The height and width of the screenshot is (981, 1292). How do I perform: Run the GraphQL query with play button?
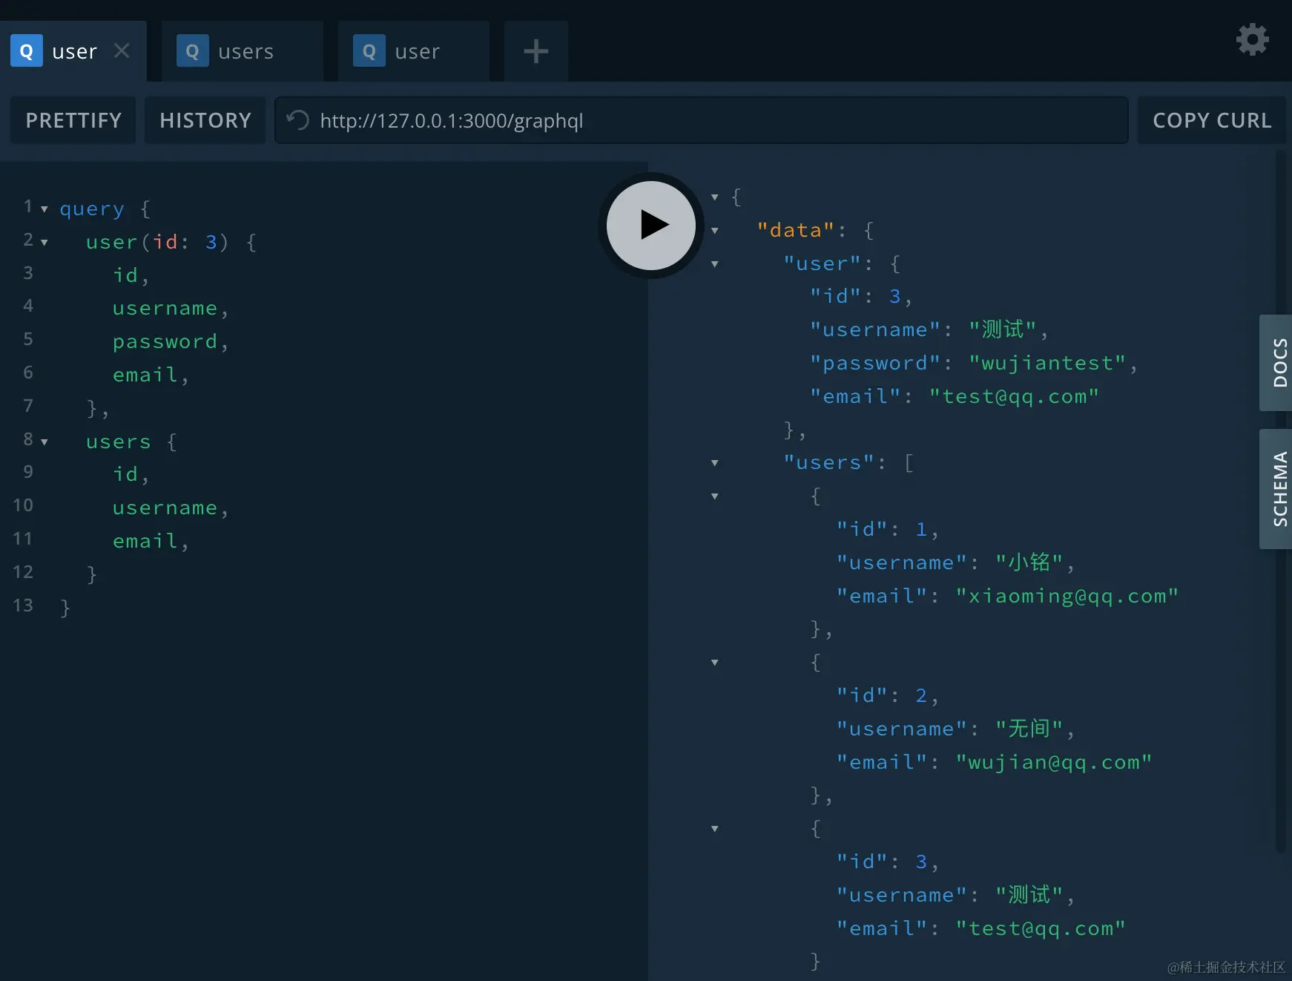pyautogui.click(x=650, y=225)
